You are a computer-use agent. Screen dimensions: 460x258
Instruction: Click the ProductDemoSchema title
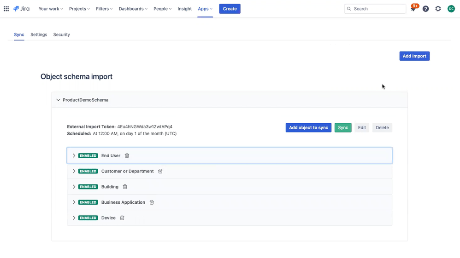click(x=85, y=100)
